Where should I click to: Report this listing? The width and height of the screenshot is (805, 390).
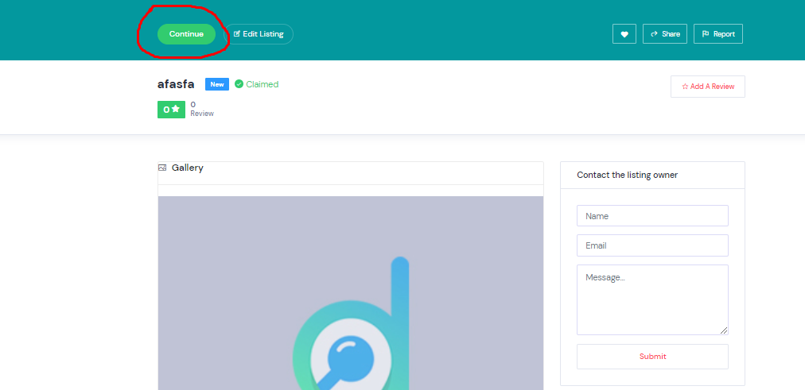click(x=718, y=34)
